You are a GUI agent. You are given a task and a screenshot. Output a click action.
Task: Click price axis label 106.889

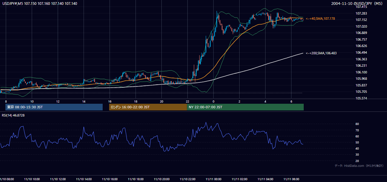click(x=362, y=33)
